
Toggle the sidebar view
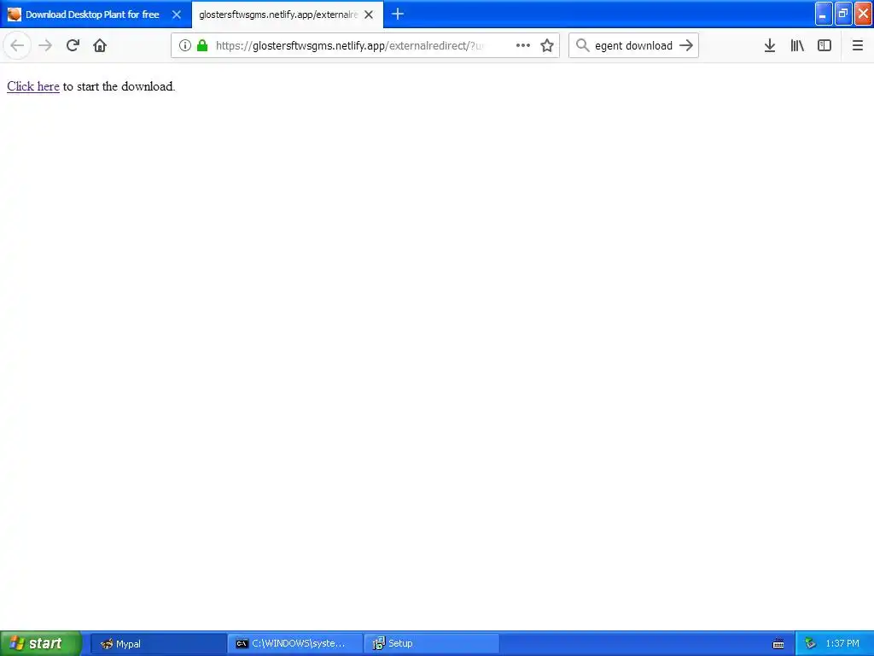click(824, 46)
